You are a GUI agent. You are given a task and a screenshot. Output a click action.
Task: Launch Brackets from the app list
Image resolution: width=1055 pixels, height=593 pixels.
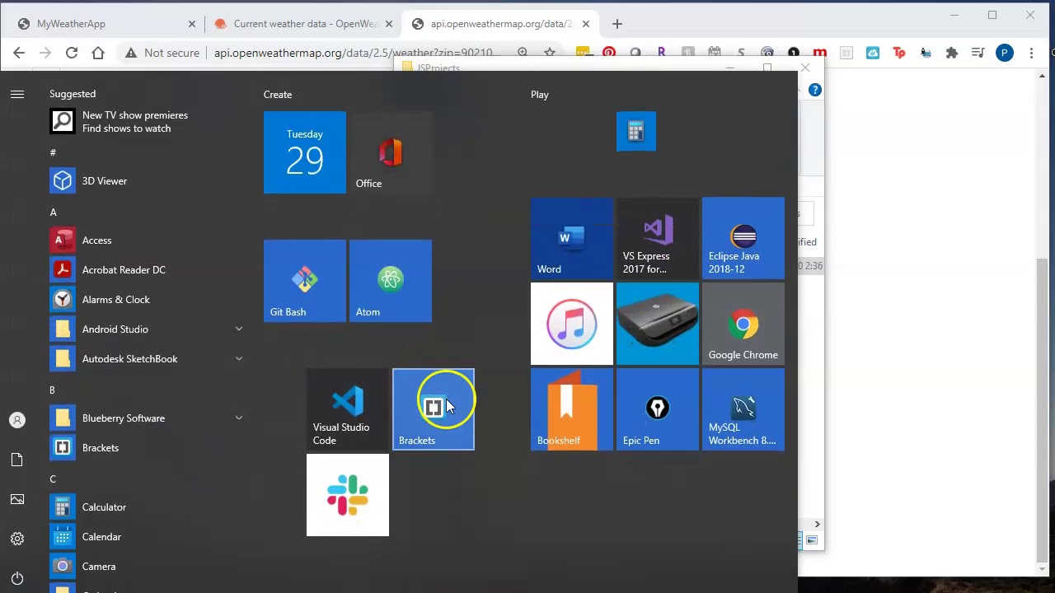point(148,448)
